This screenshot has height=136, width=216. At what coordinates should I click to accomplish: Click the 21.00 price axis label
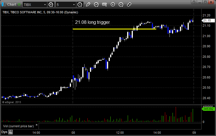[206, 36]
